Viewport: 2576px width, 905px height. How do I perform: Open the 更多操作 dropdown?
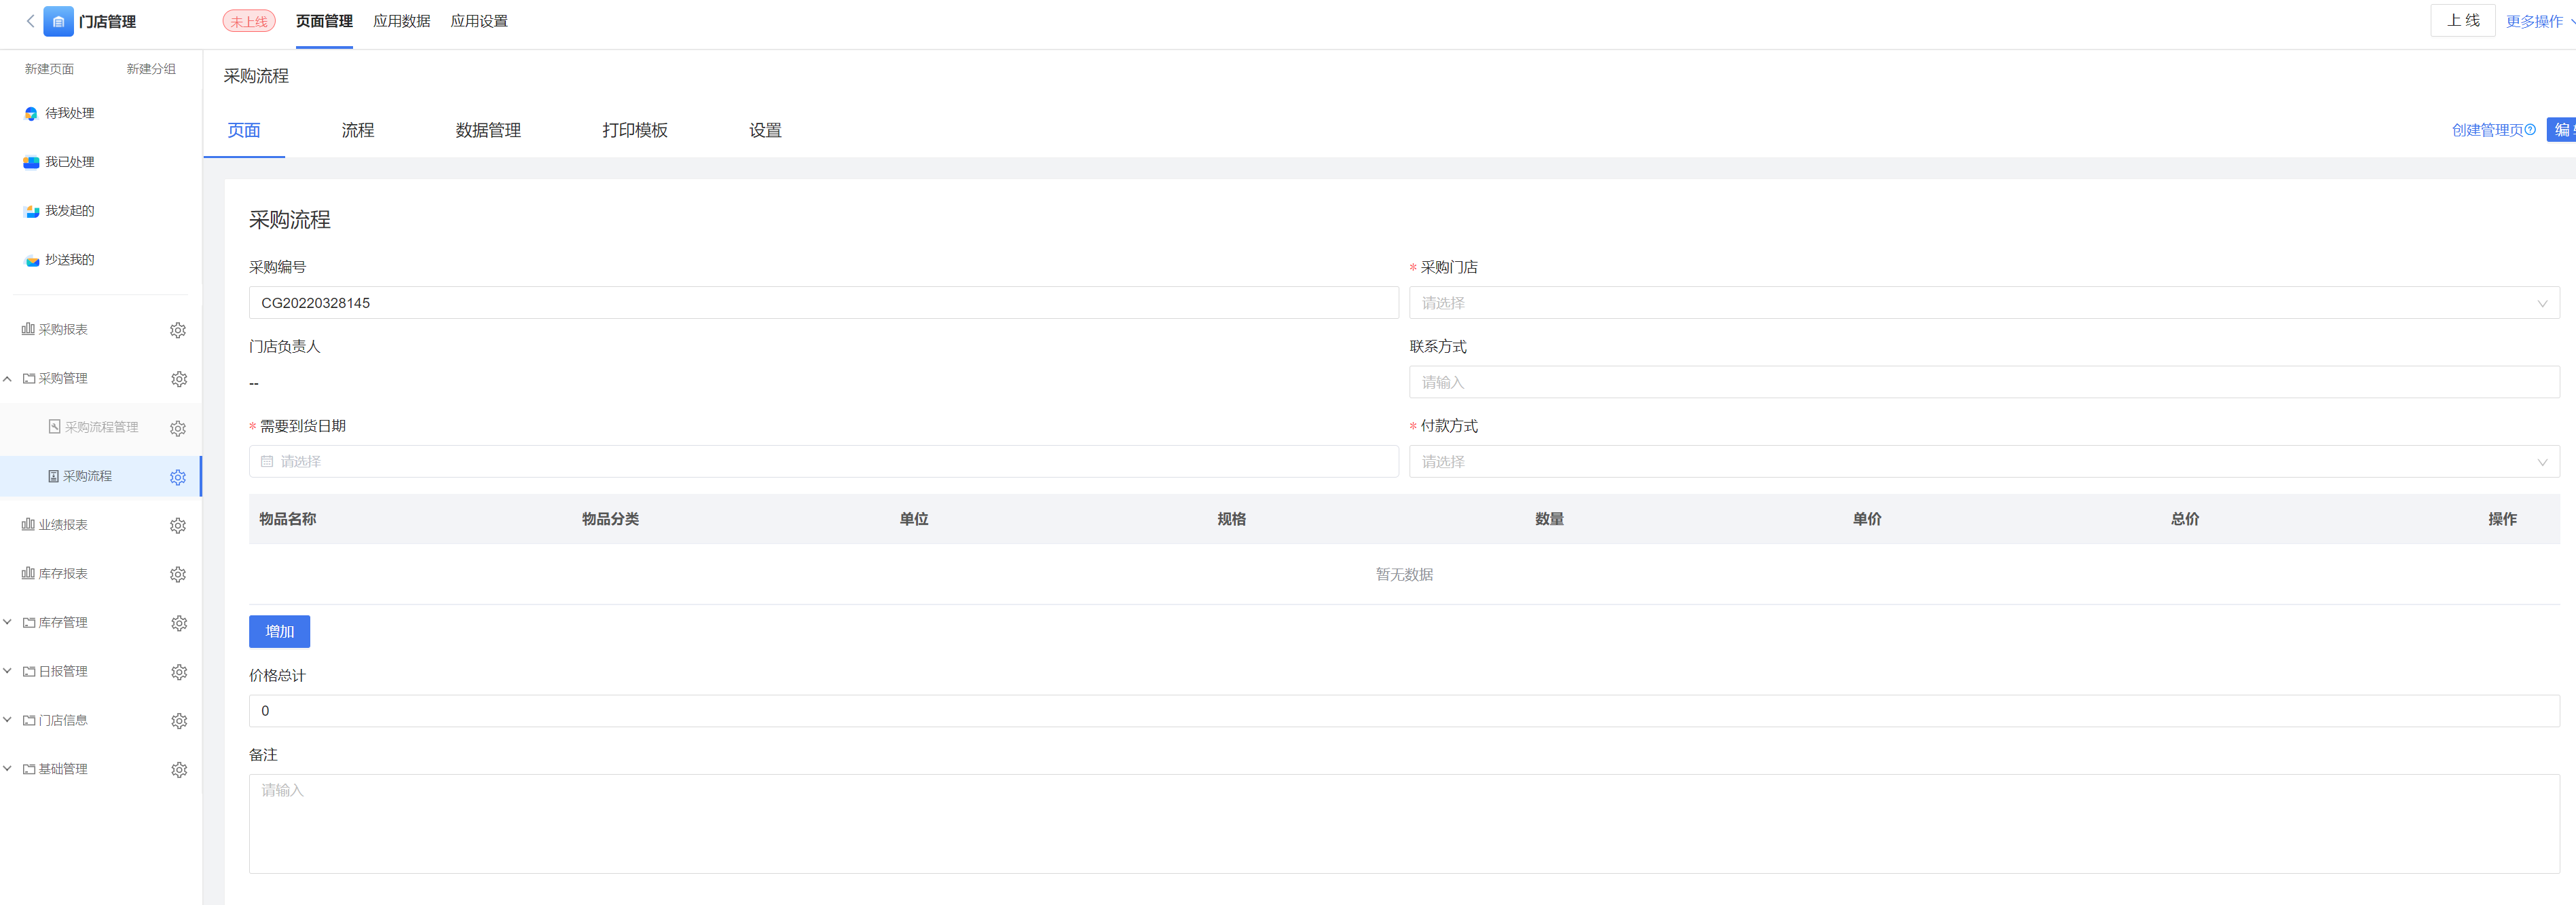[2539, 21]
